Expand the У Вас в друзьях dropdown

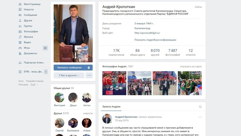click(x=69, y=75)
